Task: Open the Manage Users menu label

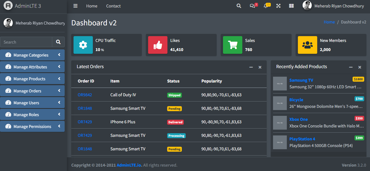Action: (x=26, y=103)
